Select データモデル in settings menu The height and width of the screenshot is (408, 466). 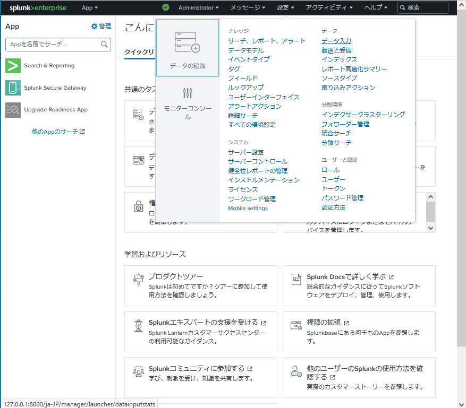point(246,50)
